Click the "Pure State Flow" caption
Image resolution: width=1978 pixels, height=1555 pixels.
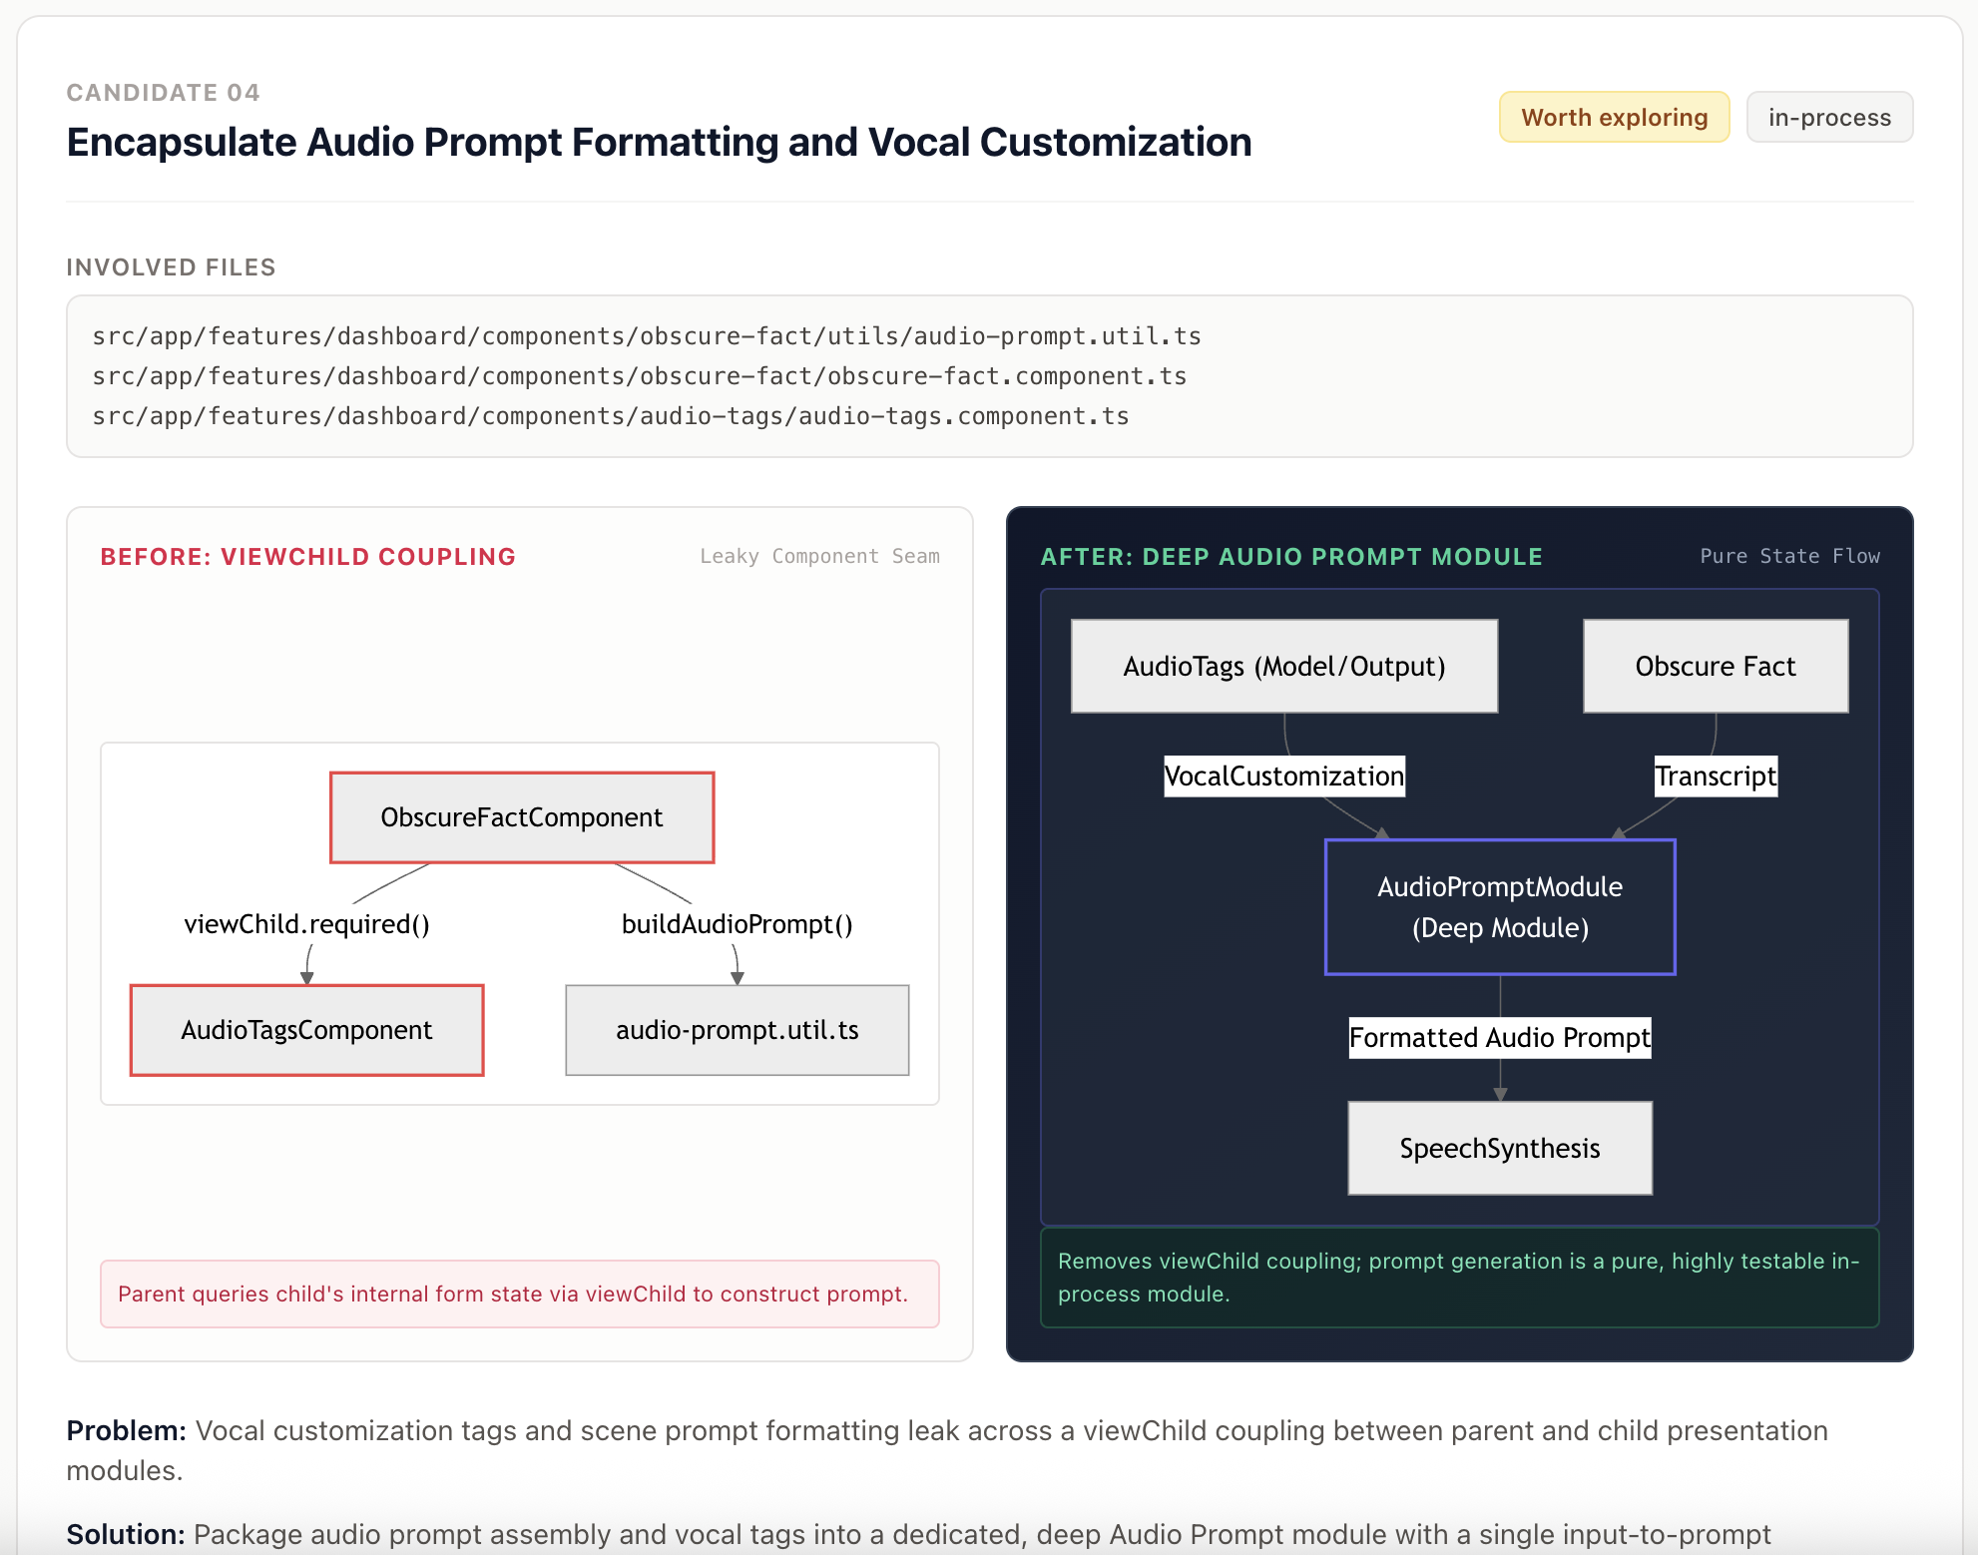tap(1790, 556)
